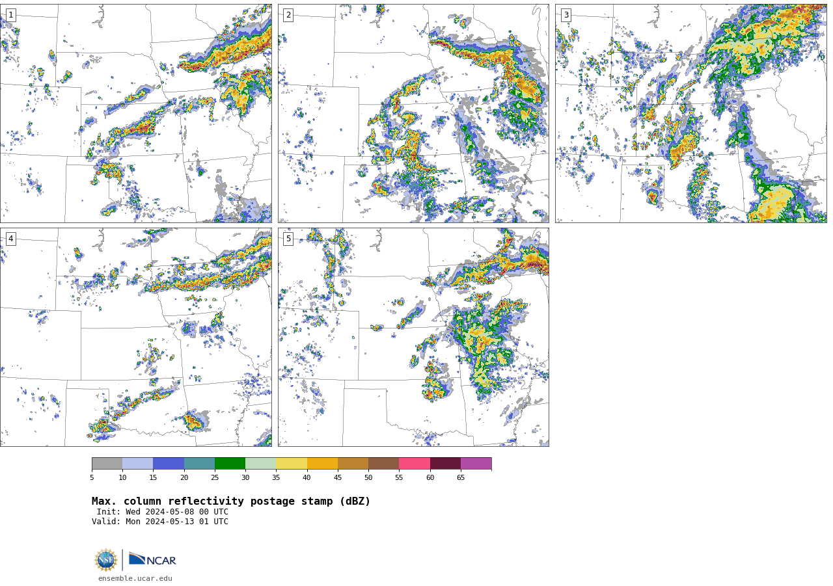
Task: Click the gray 5-10 dBZ color swatch
Action: pyautogui.click(x=107, y=464)
